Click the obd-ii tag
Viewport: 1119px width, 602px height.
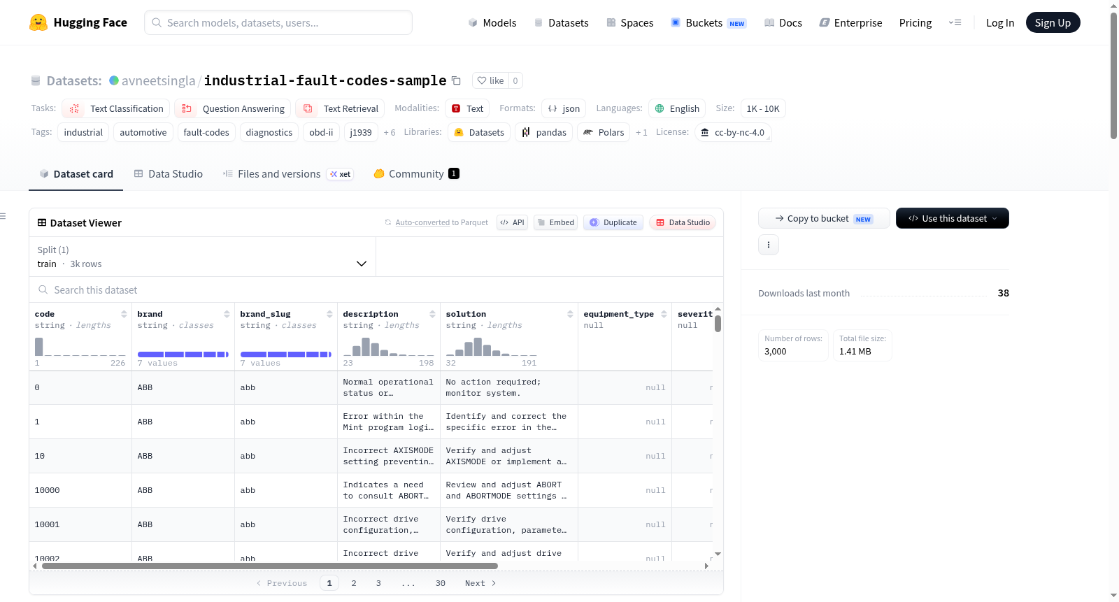pyautogui.click(x=321, y=132)
